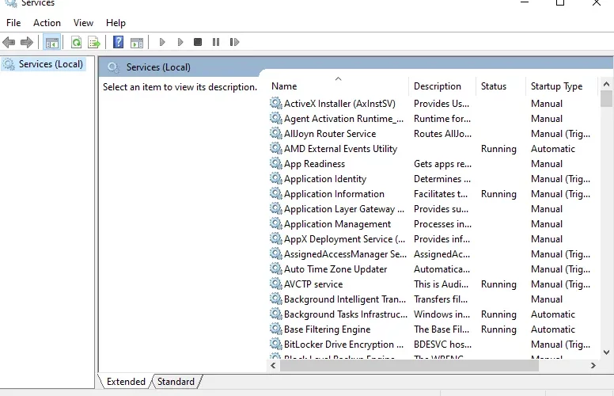Click 'BDESVC hos...' description cell
This screenshot has height=396, width=614.
pos(442,345)
